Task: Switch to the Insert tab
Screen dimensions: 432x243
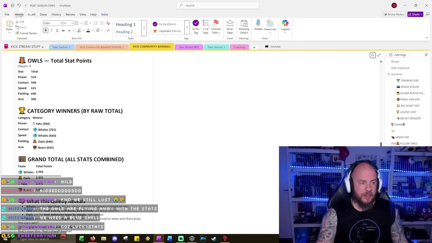Action: (31, 15)
